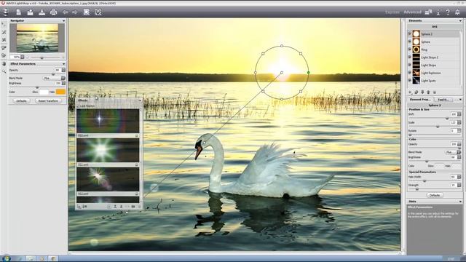
Task: Collapse the Elements panel arrow
Action: pyautogui.click(x=460, y=21)
